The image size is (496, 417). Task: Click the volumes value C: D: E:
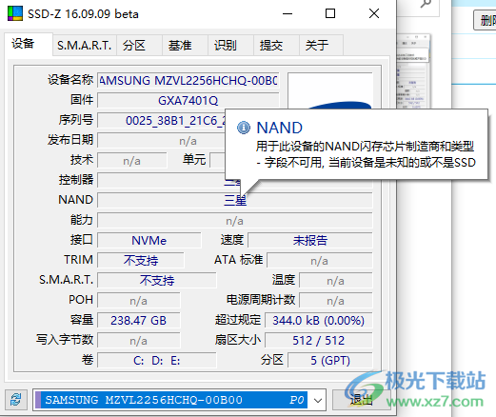[x=157, y=361]
